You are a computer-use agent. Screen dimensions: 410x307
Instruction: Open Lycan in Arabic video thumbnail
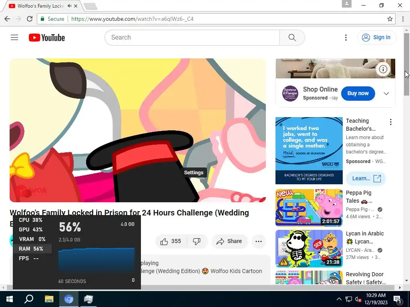309,249
